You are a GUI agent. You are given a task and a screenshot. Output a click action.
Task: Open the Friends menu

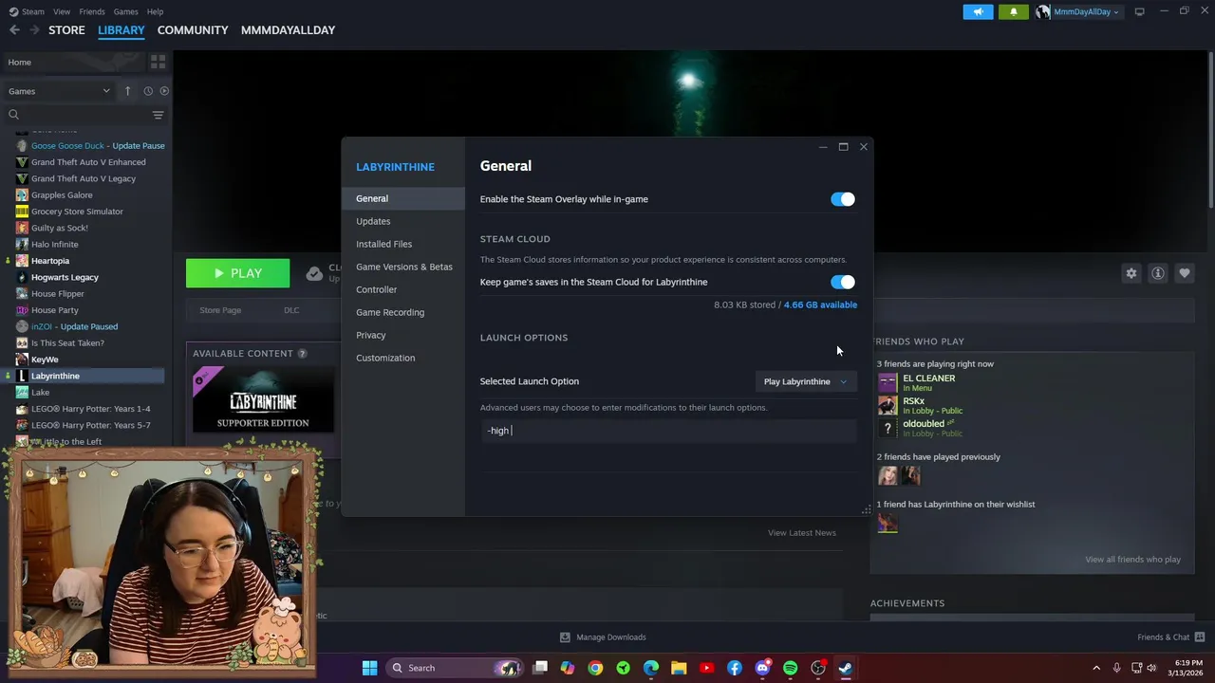tap(92, 11)
